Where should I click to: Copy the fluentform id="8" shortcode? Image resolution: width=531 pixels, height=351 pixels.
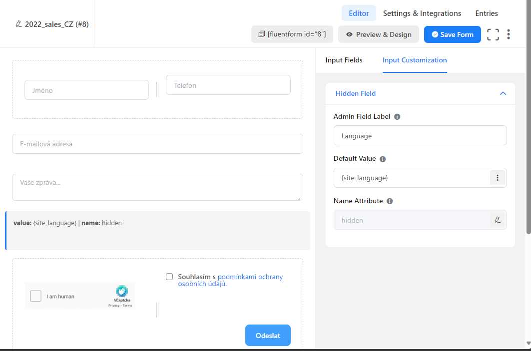[292, 34]
